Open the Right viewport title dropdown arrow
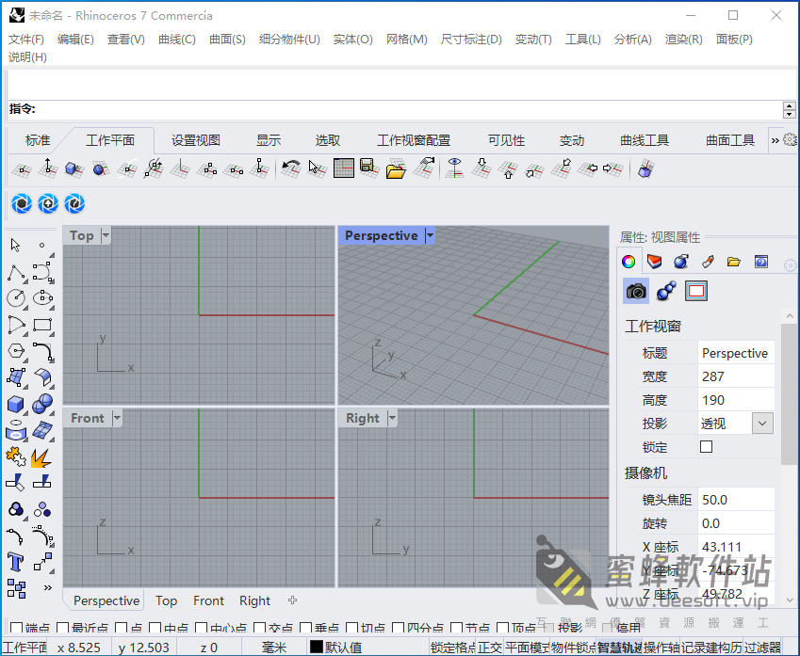This screenshot has width=800, height=656. click(392, 418)
